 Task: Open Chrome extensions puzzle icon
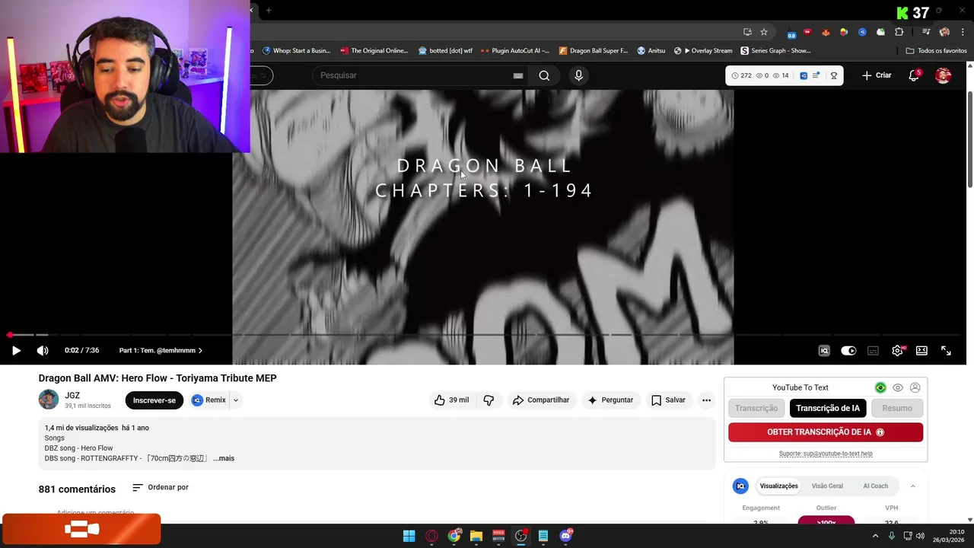coord(899,32)
